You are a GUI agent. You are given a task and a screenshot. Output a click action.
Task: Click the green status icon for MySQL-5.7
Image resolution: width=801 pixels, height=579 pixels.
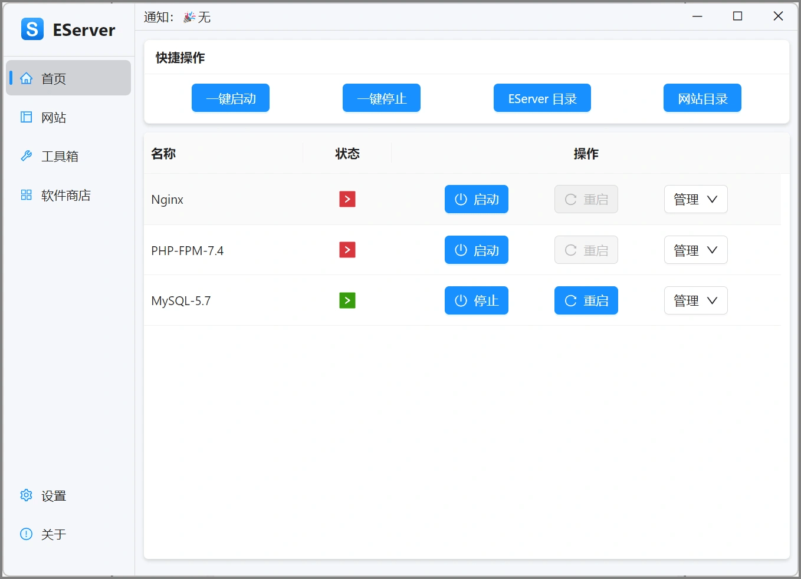[x=347, y=300]
